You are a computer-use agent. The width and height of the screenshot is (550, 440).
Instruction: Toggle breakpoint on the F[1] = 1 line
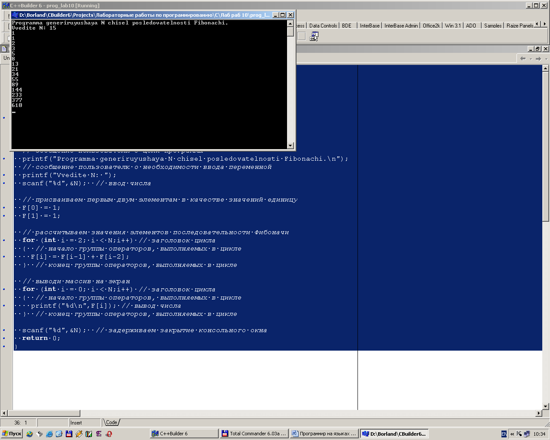point(4,216)
